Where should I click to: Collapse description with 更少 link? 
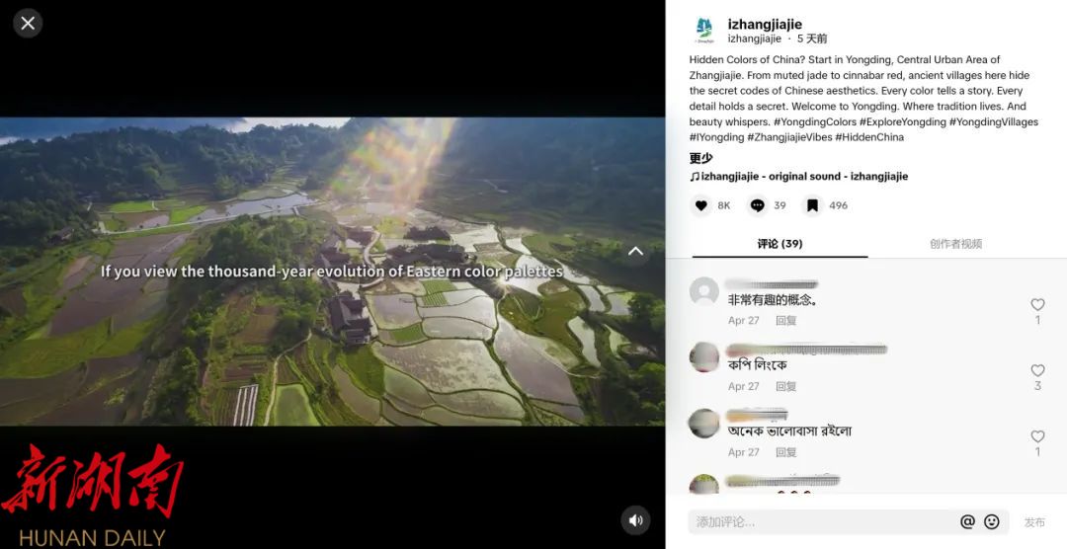coord(700,158)
